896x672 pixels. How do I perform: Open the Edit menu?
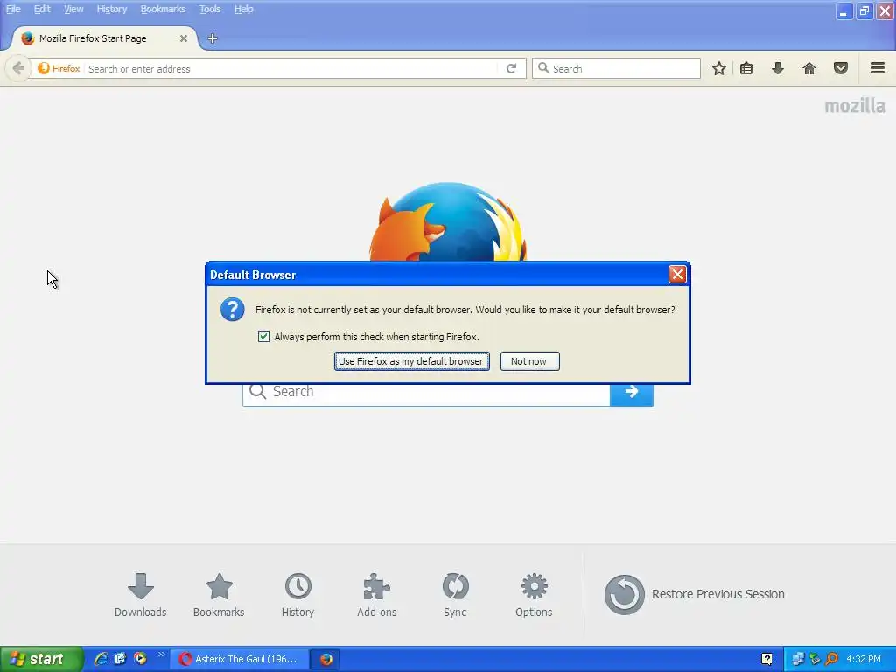coord(42,9)
